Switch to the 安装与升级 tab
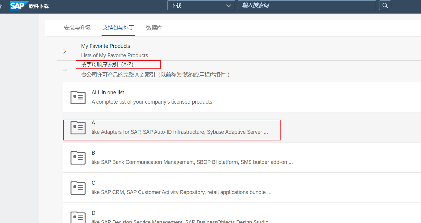The image size is (421, 223). point(77,28)
